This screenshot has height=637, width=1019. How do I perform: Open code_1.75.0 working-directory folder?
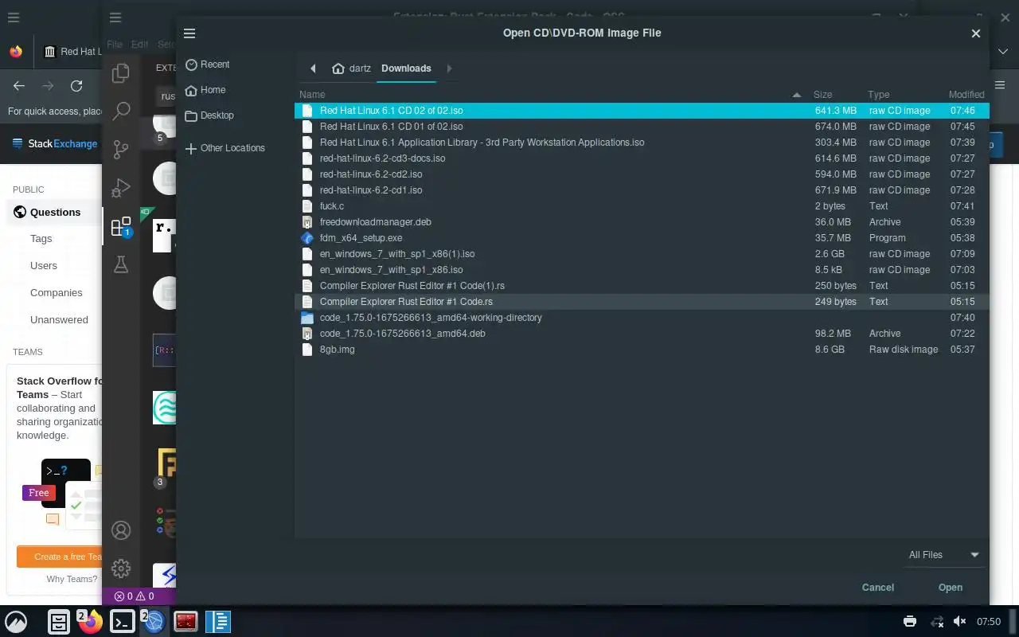tap(642, 318)
